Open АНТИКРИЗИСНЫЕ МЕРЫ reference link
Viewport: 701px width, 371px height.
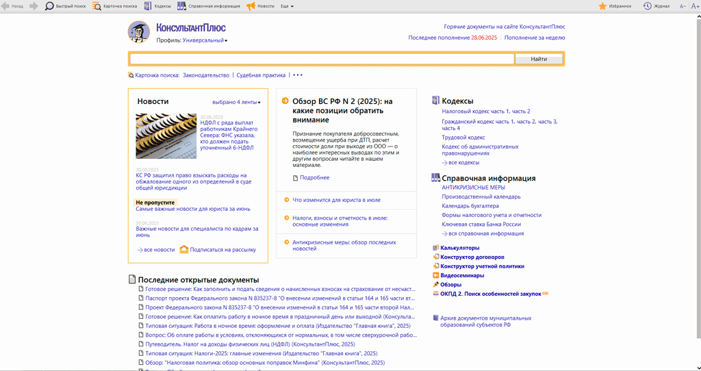[474, 188]
